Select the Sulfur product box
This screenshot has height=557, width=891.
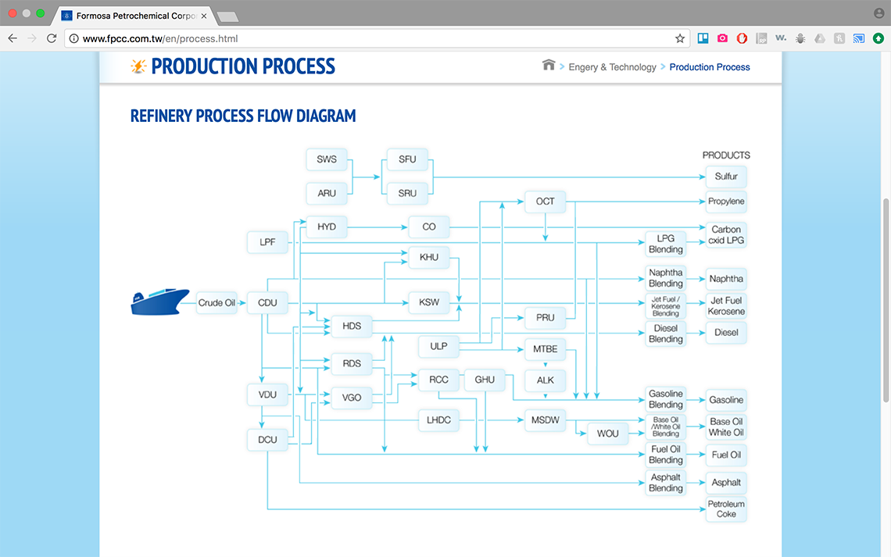pyautogui.click(x=726, y=177)
